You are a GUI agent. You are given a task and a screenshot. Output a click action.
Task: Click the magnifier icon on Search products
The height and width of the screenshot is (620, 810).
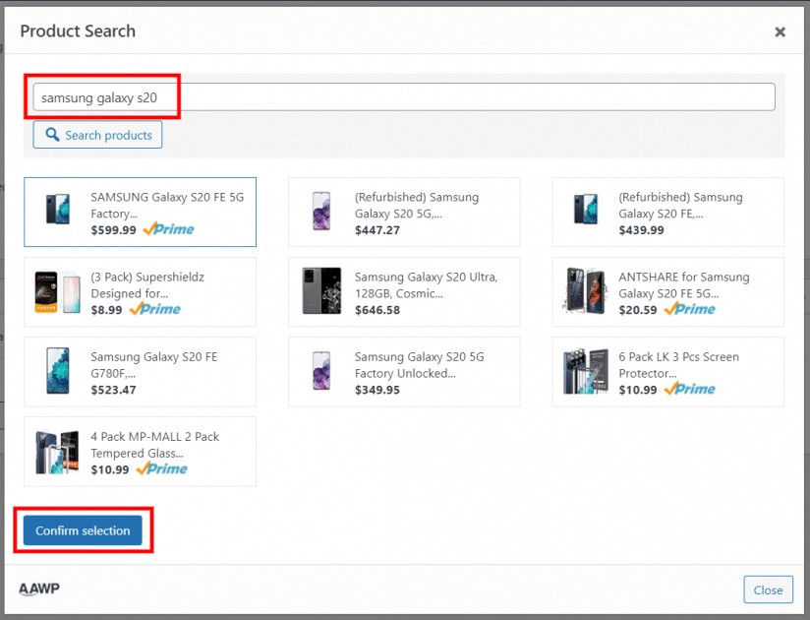tap(52, 135)
